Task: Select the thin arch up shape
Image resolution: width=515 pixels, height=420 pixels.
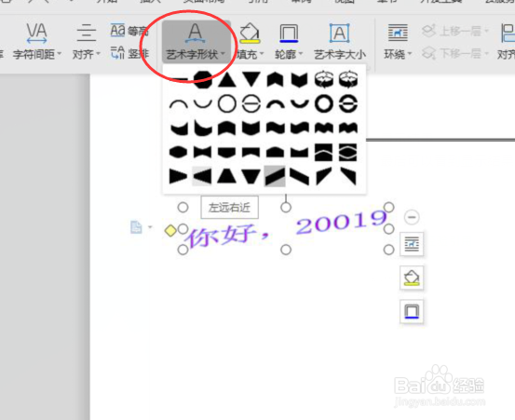Action: pyautogui.click(x=179, y=104)
